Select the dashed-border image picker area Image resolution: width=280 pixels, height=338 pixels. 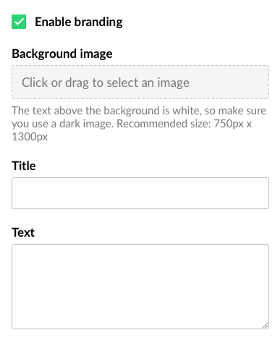point(140,82)
